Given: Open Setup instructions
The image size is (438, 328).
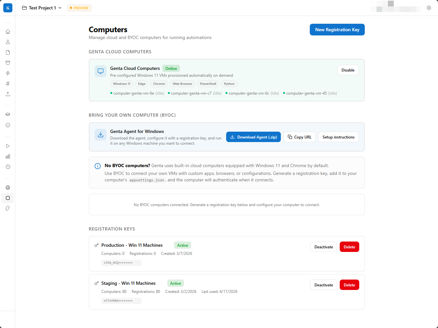Looking at the screenshot, I should pyautogui.click(x=338, y=137).
